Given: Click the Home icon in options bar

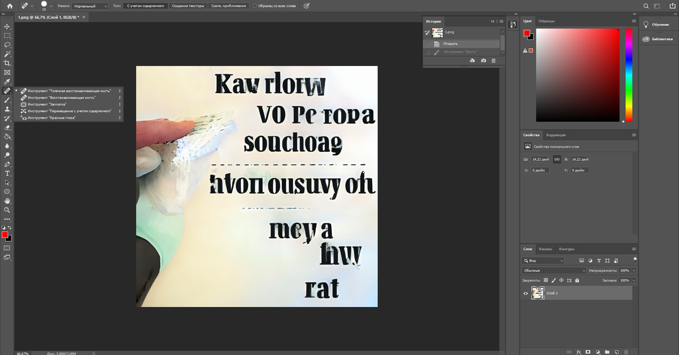Looking at the screenshot, I should tap(9, 6).
